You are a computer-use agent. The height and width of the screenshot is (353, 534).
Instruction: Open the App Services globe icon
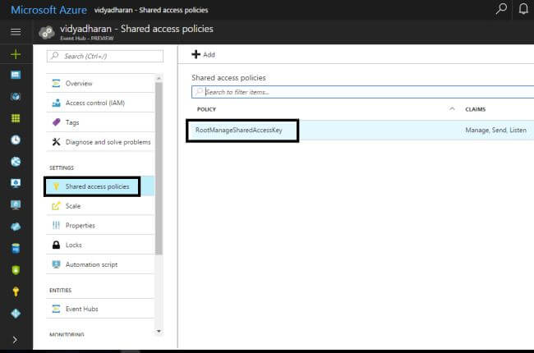[16, 162]
